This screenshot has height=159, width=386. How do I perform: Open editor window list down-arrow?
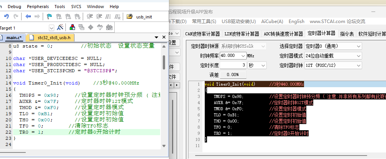tap(156, 37)
